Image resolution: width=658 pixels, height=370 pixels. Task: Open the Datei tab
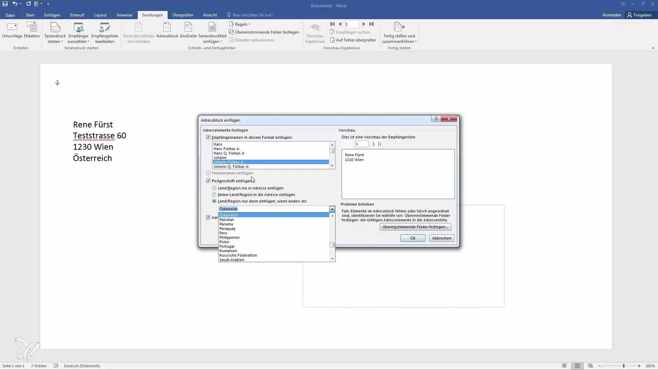(10, 15)
